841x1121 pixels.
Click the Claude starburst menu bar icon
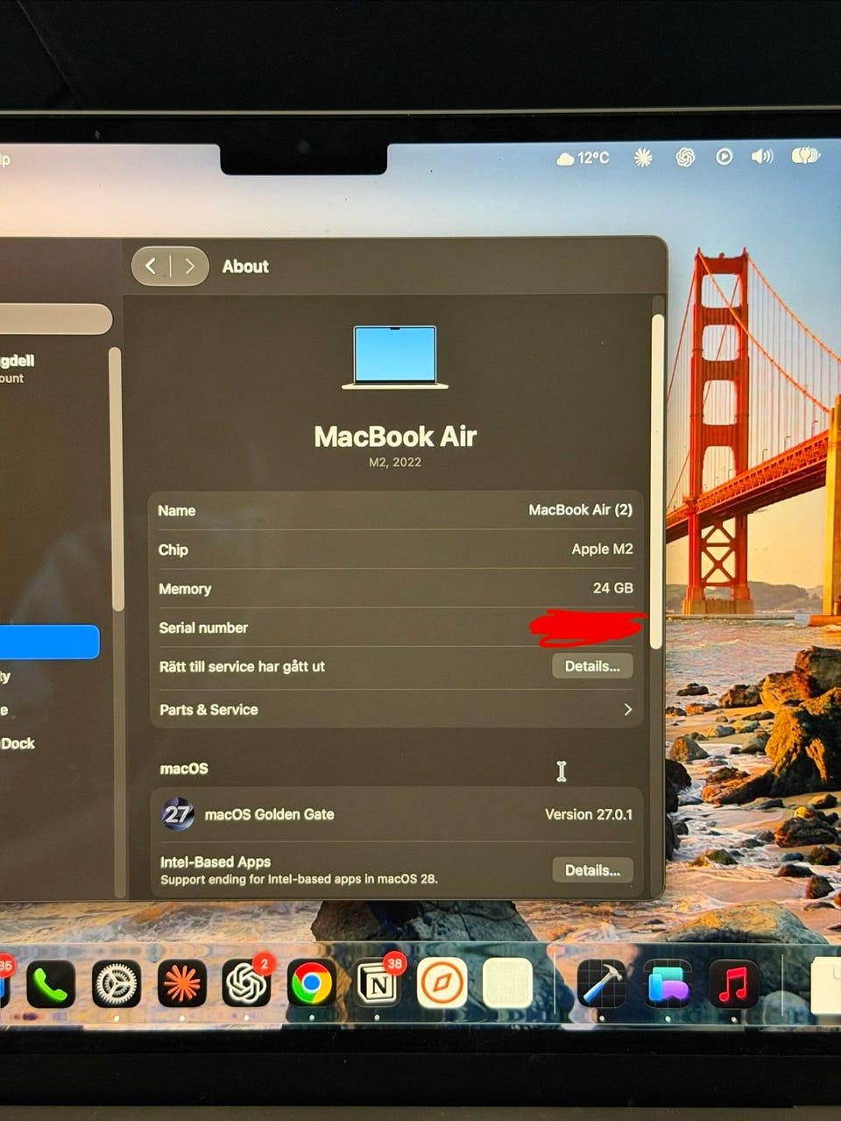click(643, 157)
